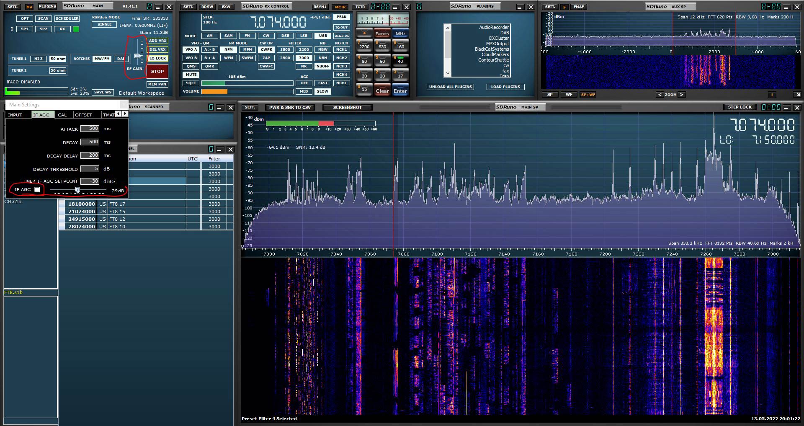The image size is (804, 426).
Task: Click the VOLUME slider bar
Action: (247, 91)
